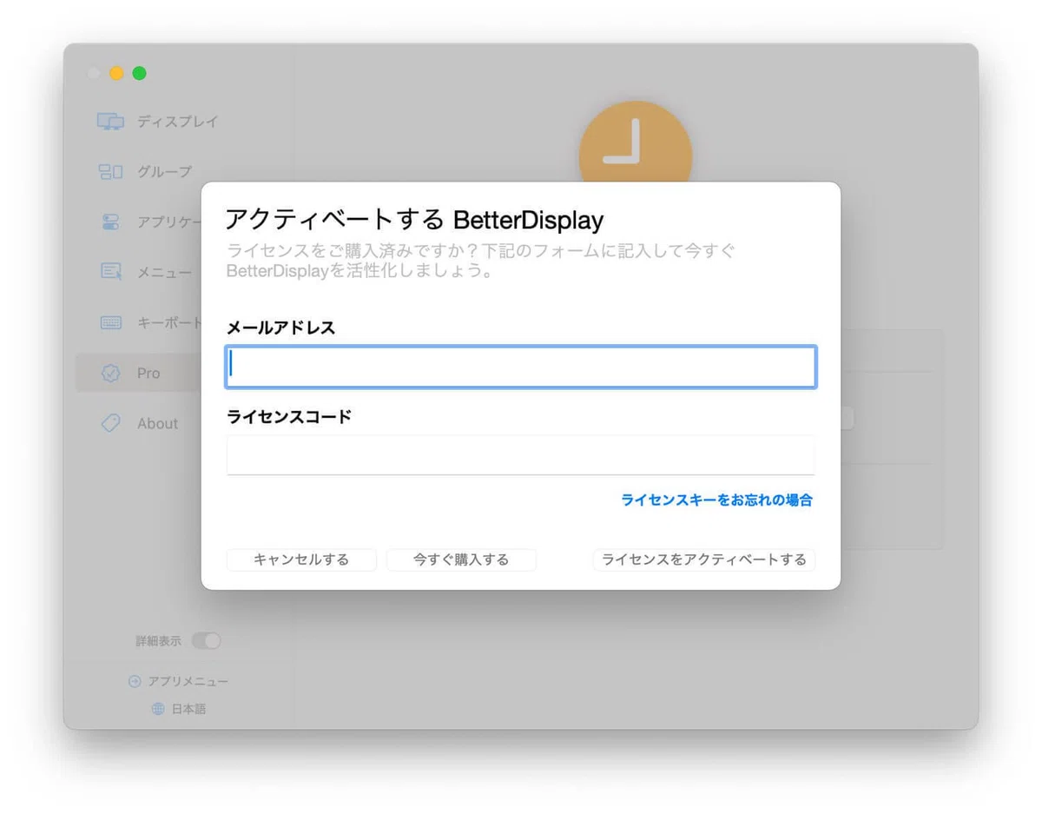Choose the 日本語 language selector
Screen dimensions: 1042x814
[188, 709]
